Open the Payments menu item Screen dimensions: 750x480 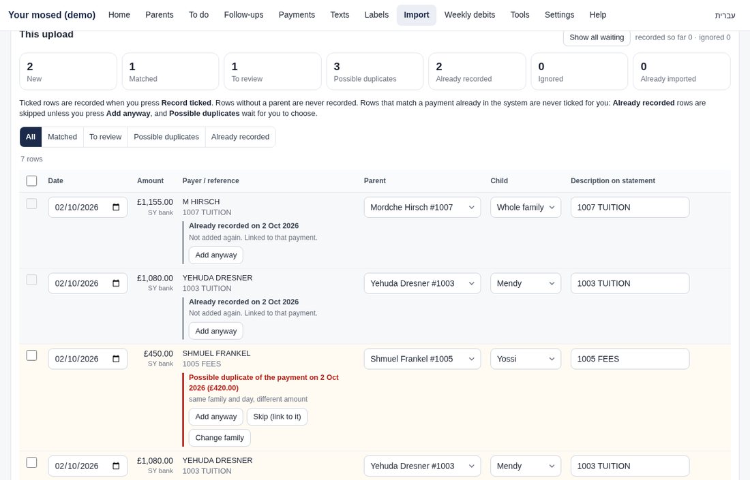click(297, 15)
